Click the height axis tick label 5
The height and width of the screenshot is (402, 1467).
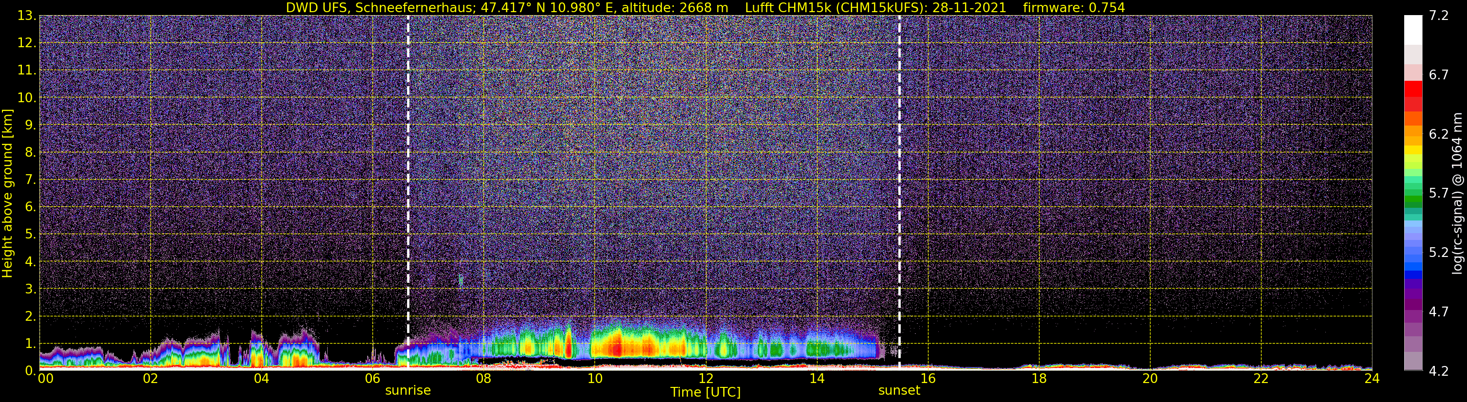click(x=30, y=234)
